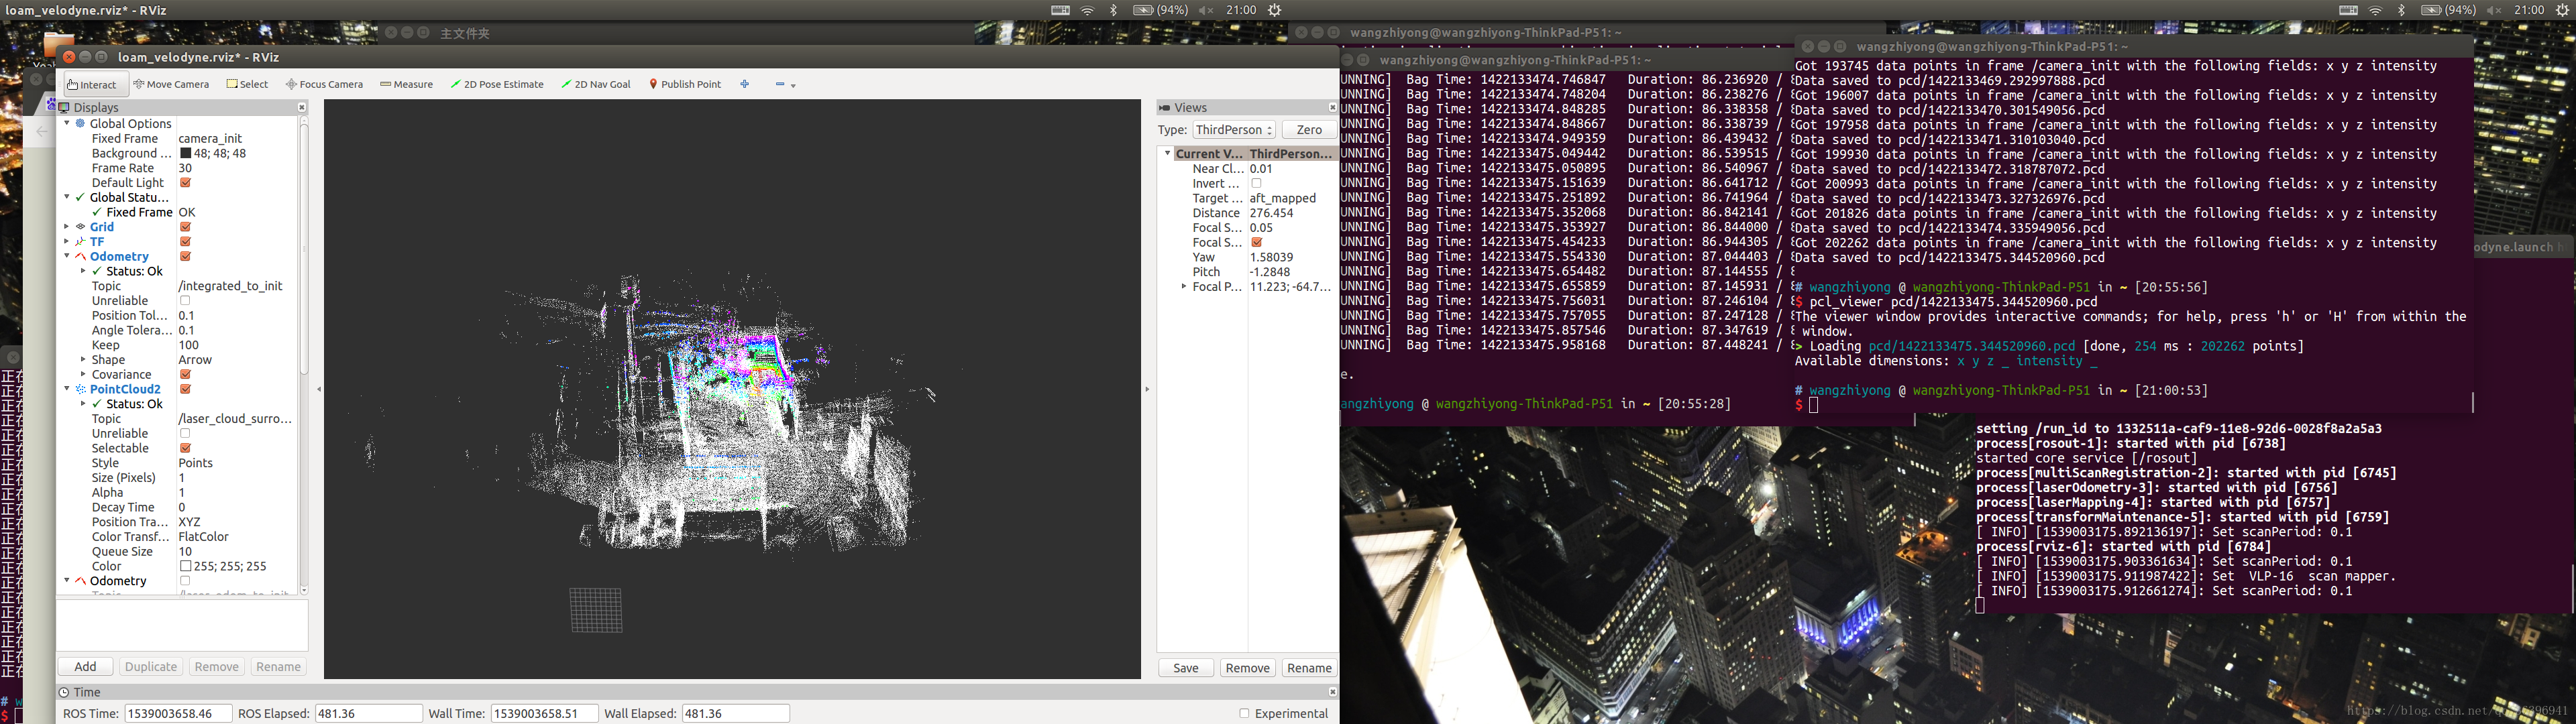Collapse the Global Status node
This screenshot has height=724, width=2576.
click(67, 198)
